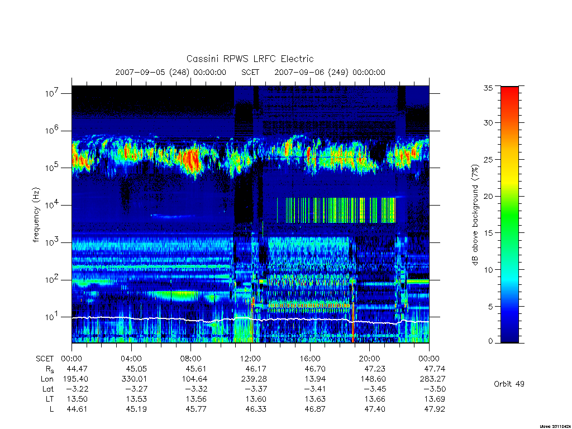Click the plot title Cassini RPWS LRFC Electric
Viewport: 572px width, 429px height.
click(250, 59)
